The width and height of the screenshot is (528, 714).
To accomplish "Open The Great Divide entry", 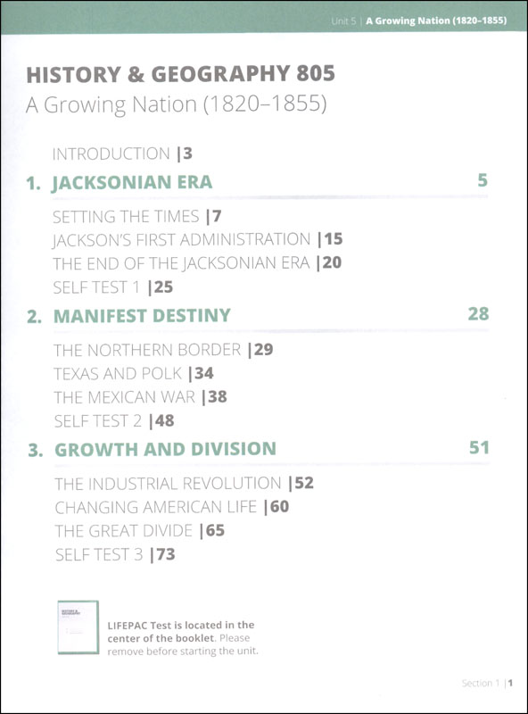I will (140, 531).
